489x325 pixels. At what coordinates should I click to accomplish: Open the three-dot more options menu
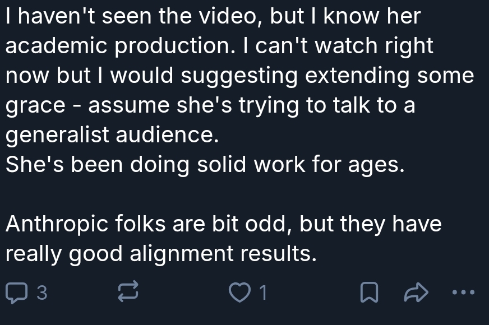click(464, 292)
